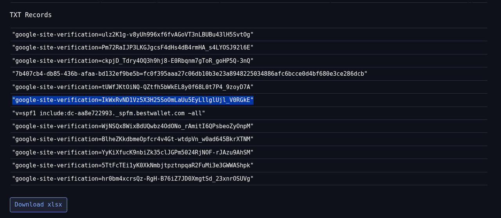Image resolution: width=501 pixels, height=218 pixels.
Task: Select the TXT record starting with ulz2K1g
Action: (133, 35)
